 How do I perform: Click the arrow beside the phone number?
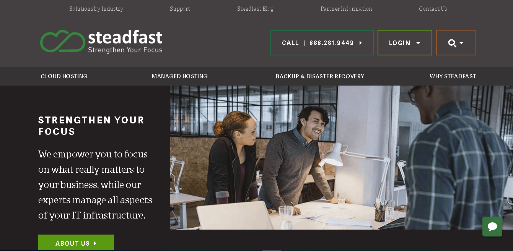point(360,43)
